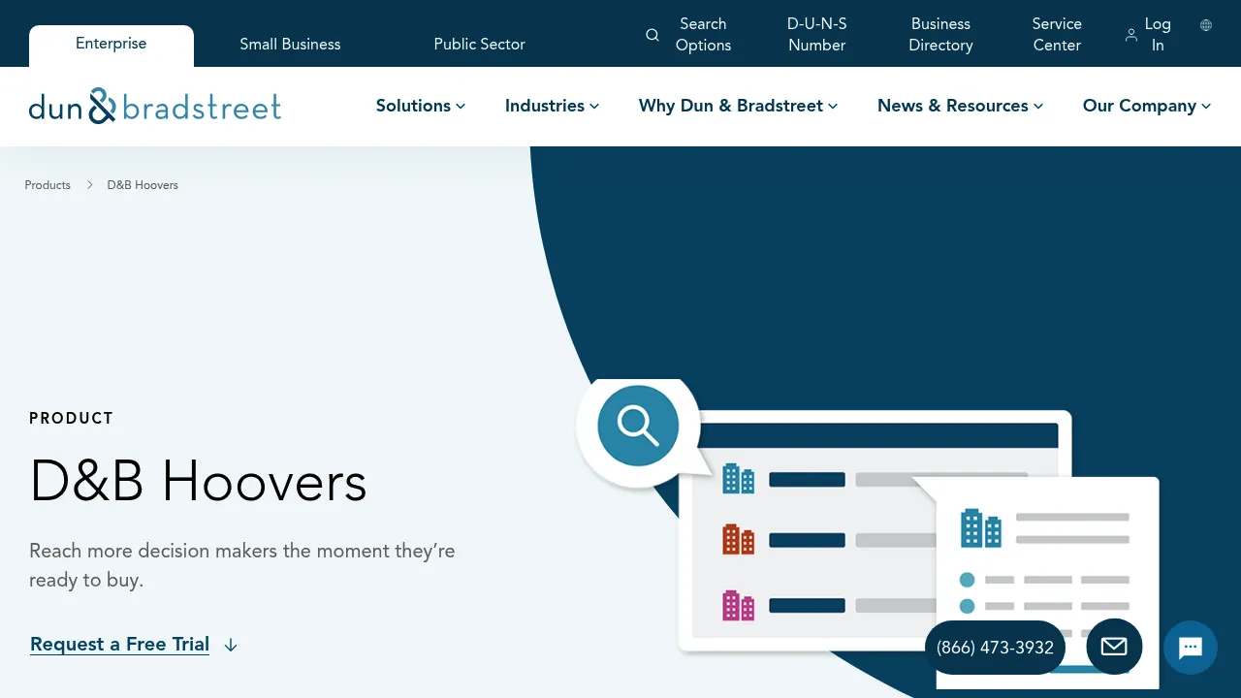Click Request a Free Trial link
This screenshot has width=1241, height=698.
[120, 645]
